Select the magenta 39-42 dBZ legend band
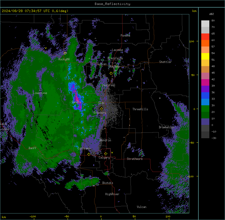Viewport: 225px width, 220px height. tap(205, 82)
